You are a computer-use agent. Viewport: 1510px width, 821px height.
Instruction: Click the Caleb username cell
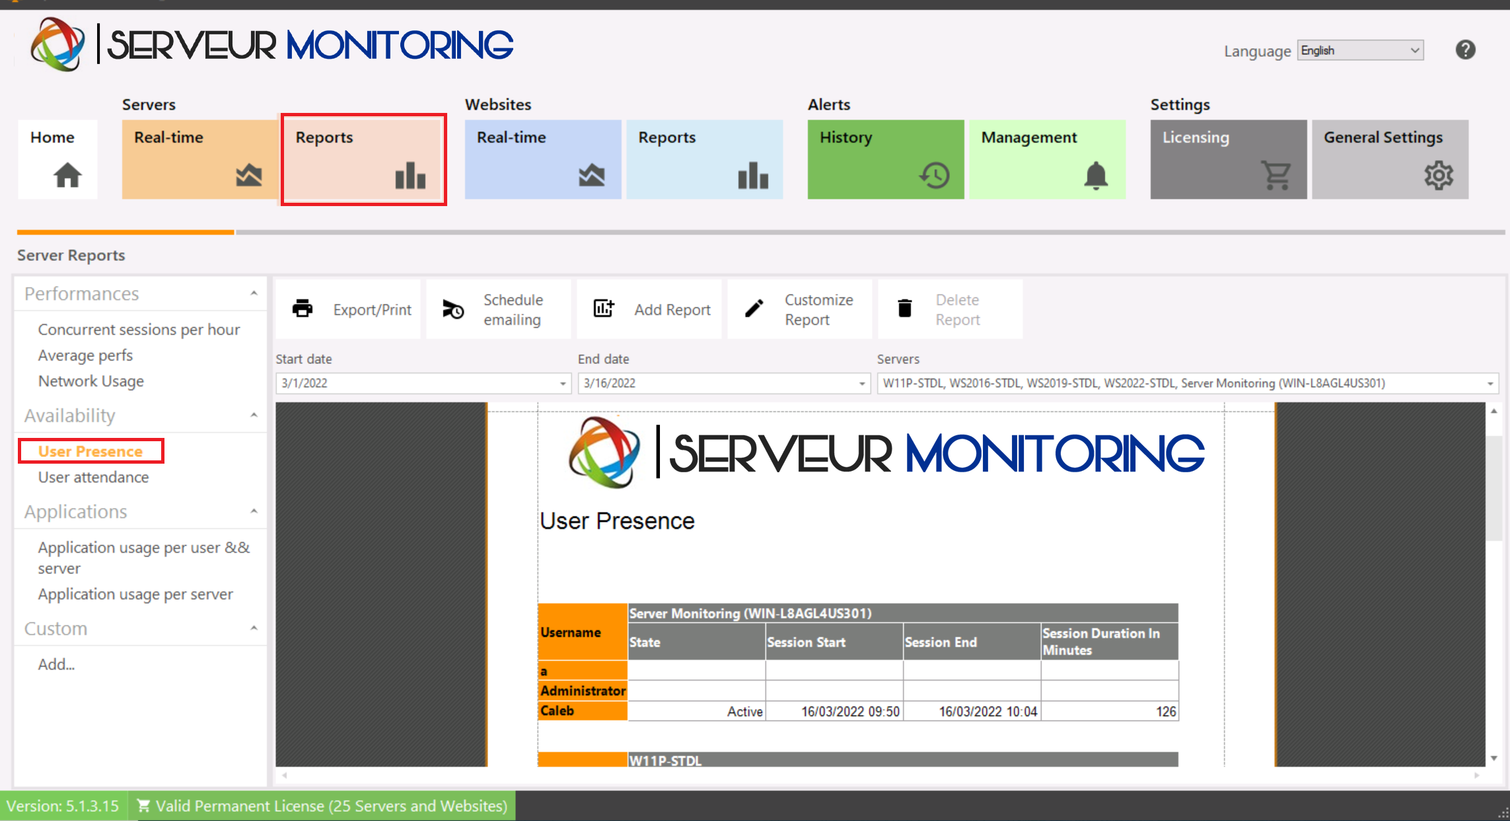(x=583, y=711)
